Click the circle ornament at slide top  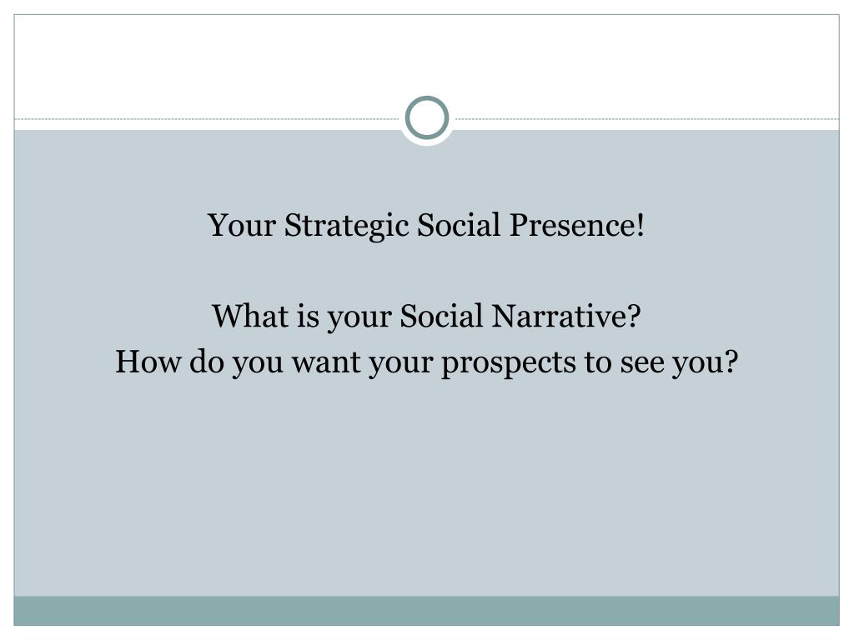pyautogui.click(x=427, y=117)
